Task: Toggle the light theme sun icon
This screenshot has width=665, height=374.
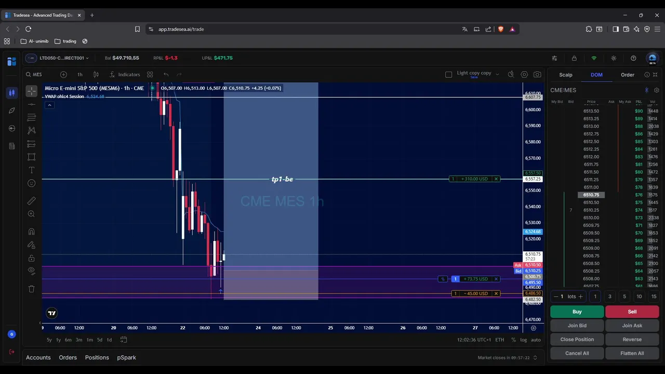Action: pos(614,58)
